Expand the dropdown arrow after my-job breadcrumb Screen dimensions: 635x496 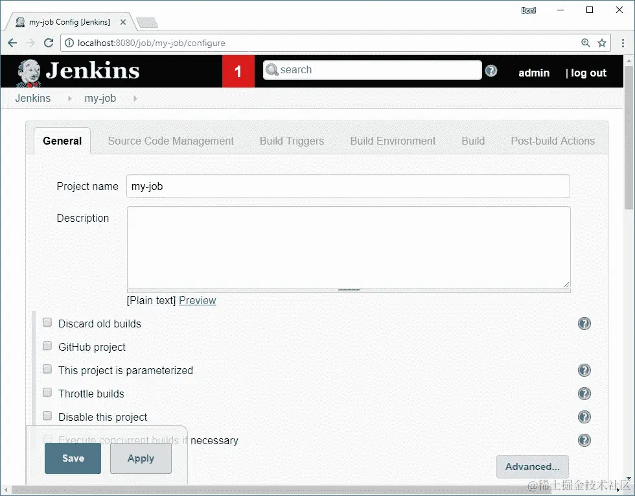pos(135,99)
